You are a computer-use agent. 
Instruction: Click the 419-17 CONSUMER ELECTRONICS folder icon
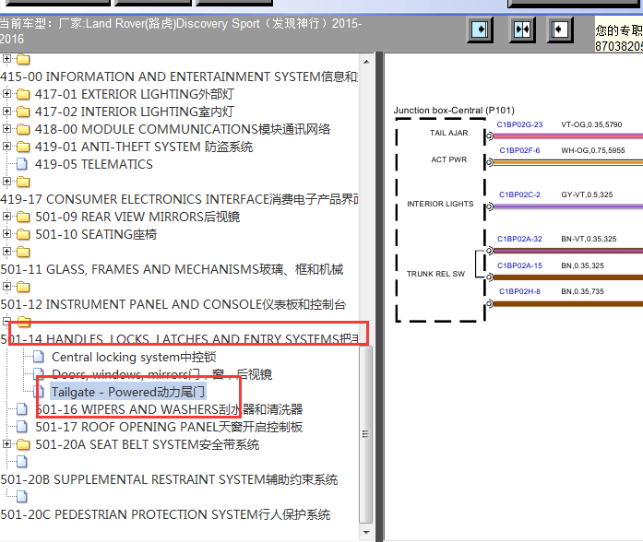(x=23, y=182)
